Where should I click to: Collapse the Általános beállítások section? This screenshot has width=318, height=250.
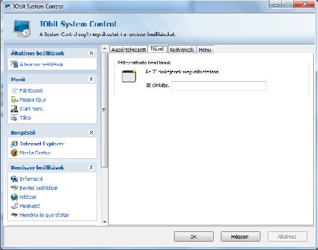[x=91, y=53]
